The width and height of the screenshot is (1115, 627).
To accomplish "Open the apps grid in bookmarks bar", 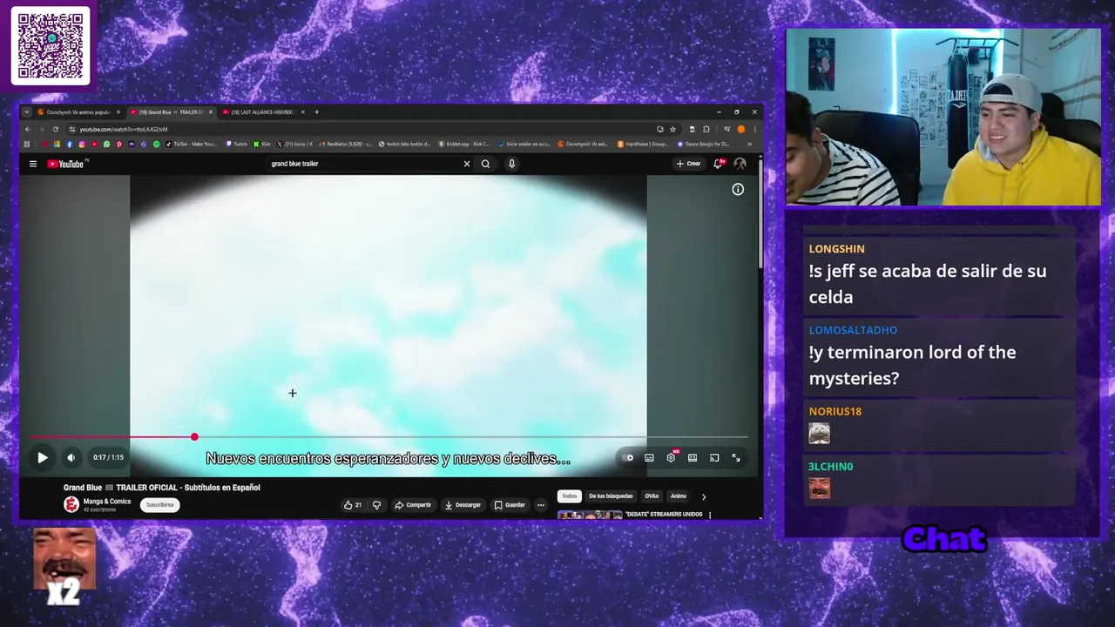I will click(27, 145).
